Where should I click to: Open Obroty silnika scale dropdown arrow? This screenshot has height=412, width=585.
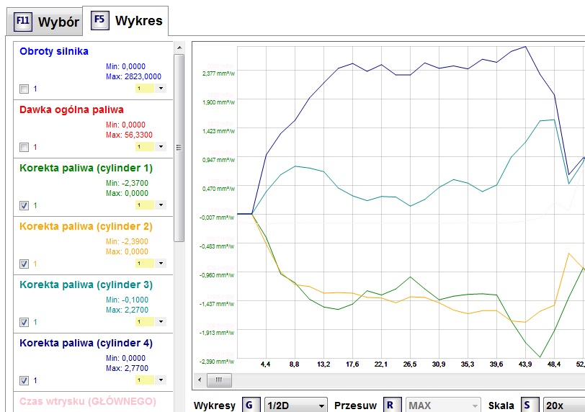161,89
